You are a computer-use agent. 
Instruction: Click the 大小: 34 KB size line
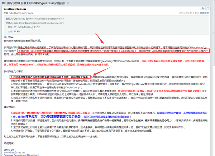pos(14,31)
